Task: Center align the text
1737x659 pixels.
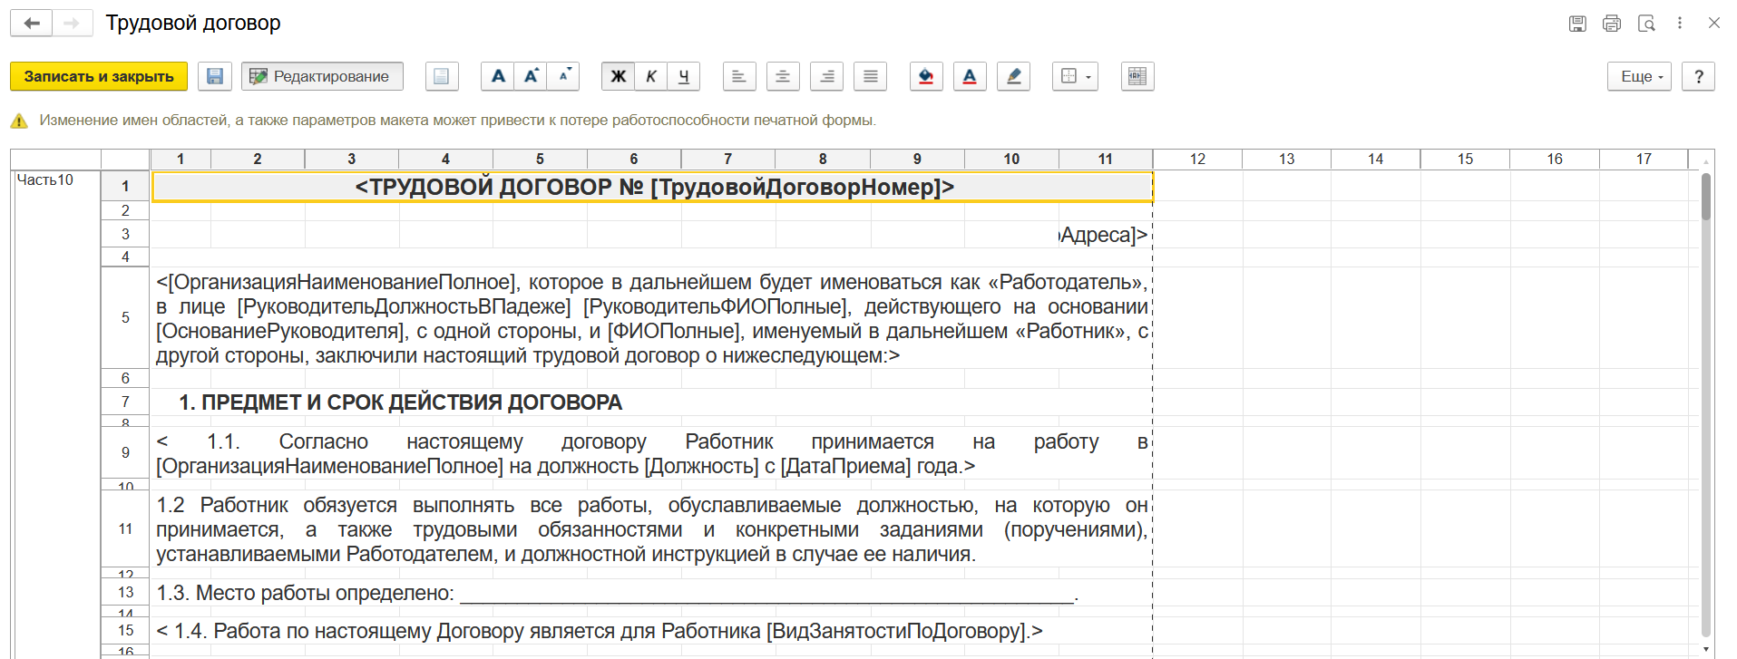Action: [x=783, y=76]
